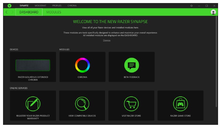
Task: Open the Profiles top tab
Action: click(x=57, y=6)
